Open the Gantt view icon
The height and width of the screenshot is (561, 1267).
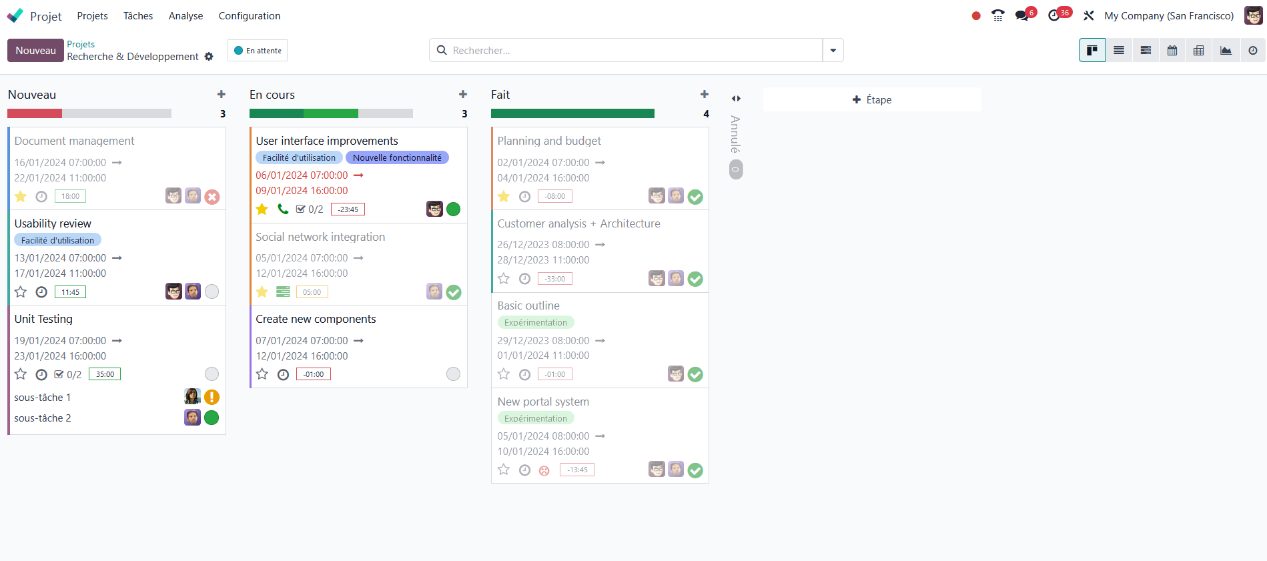click(x=1146, y=51)
